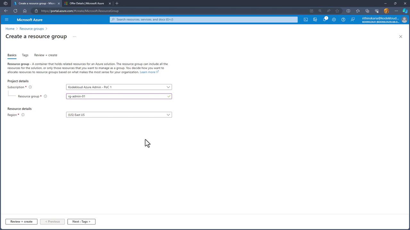Toggle read aloud in address bar

pos(329,11)
